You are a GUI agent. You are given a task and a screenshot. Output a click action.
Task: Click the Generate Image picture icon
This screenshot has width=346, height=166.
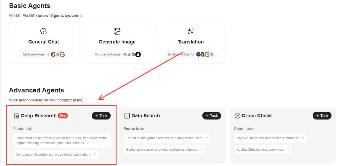117,31
